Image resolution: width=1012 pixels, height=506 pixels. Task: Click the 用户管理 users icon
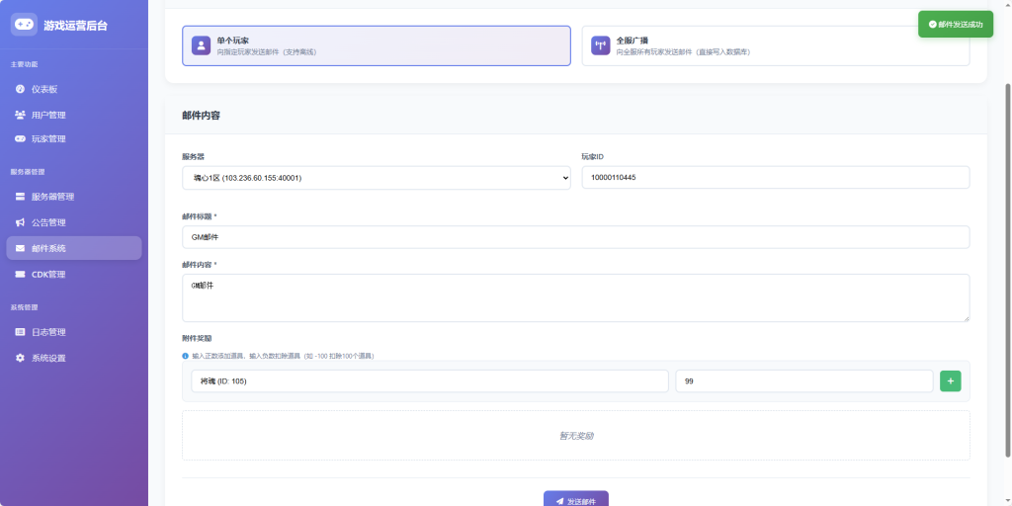coord(20,115)
